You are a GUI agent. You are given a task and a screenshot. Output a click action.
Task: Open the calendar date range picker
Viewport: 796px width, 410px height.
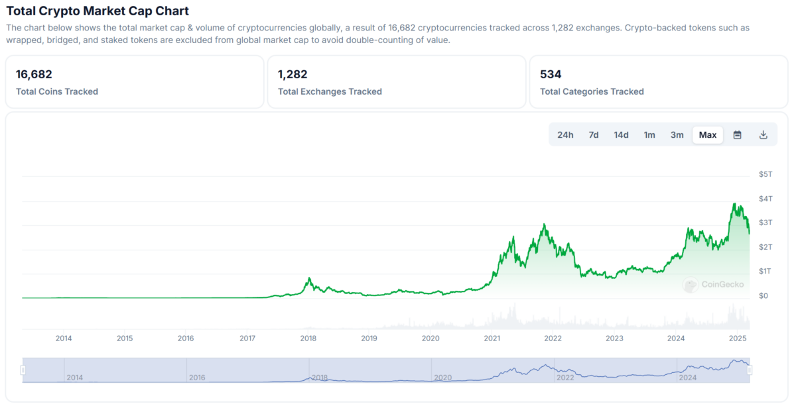tap(737, 135)
